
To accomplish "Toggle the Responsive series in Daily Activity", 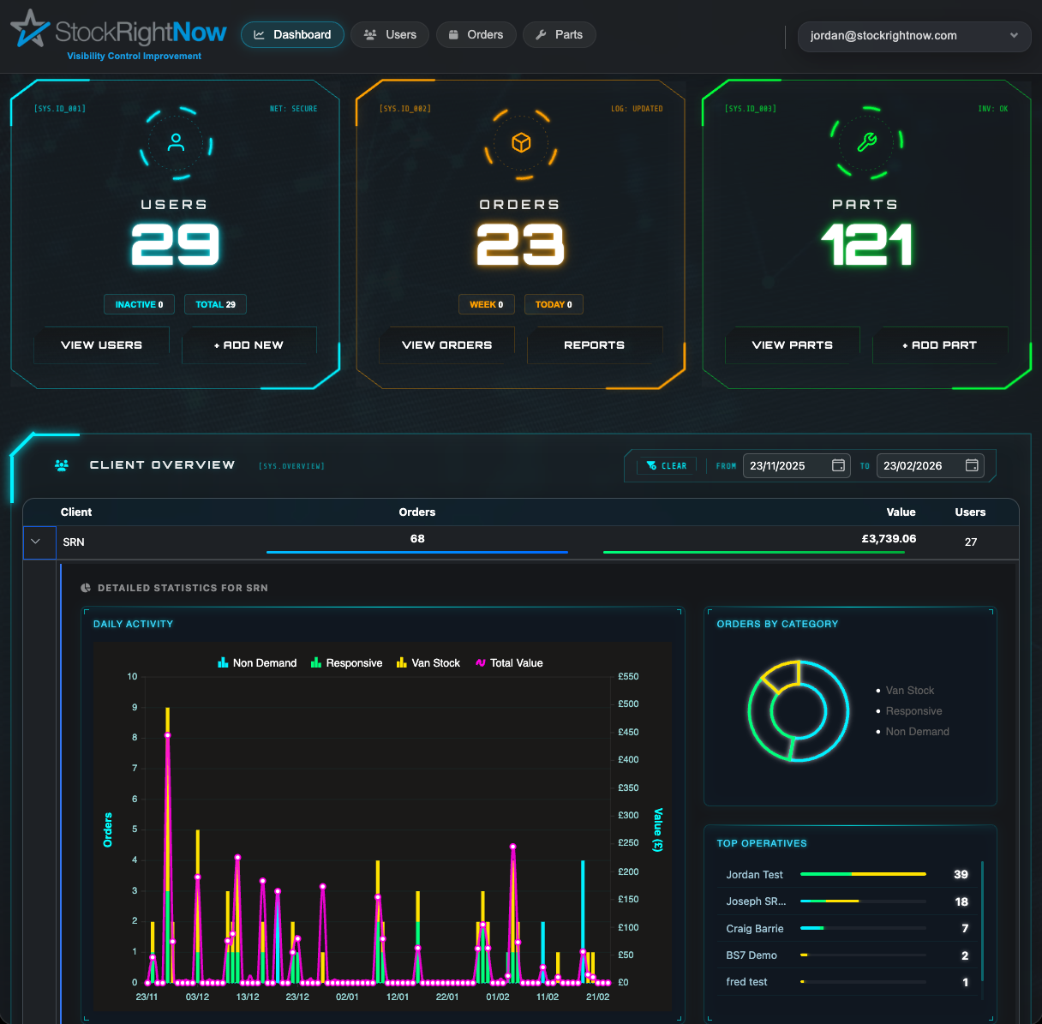I will [346, 662].
